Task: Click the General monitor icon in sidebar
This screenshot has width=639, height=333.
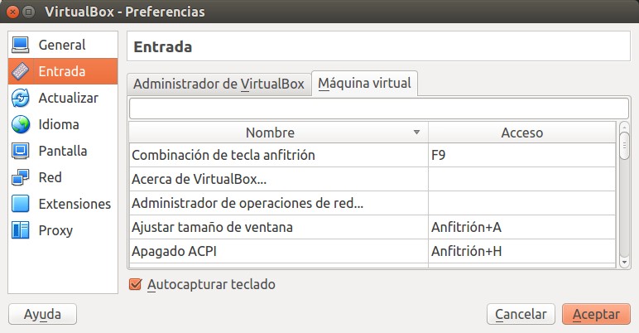Action: point(21,45)
